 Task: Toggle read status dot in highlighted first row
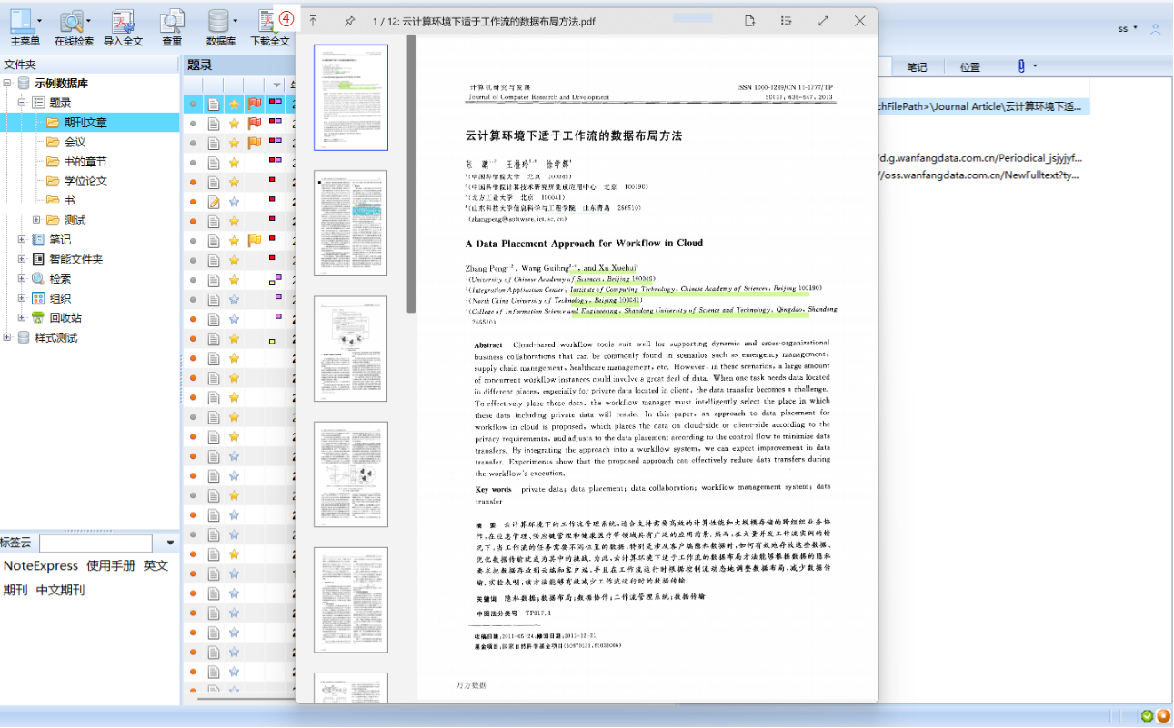193,104
